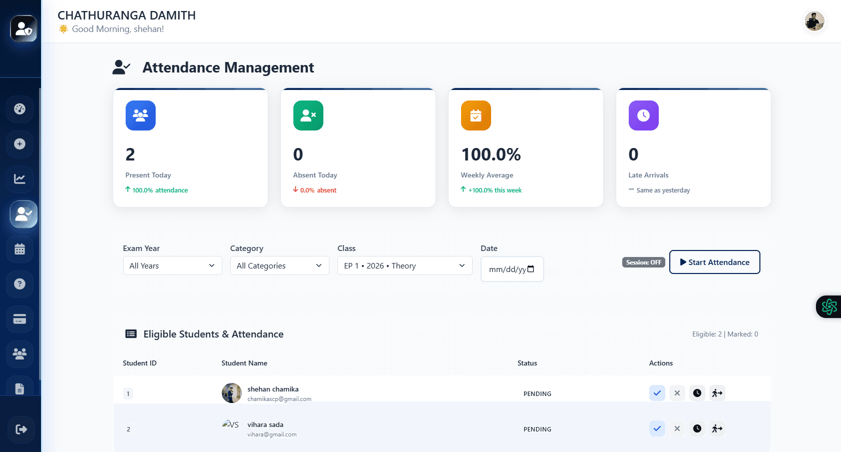Open the Analytics chart icon in sidebar

click(x=20, y=179)
